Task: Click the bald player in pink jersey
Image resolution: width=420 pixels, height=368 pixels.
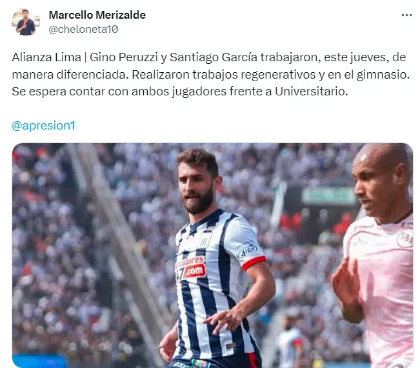Action: pos(375,255)
